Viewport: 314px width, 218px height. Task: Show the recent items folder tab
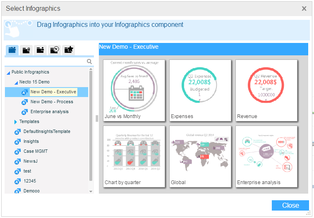click(54, 50)
